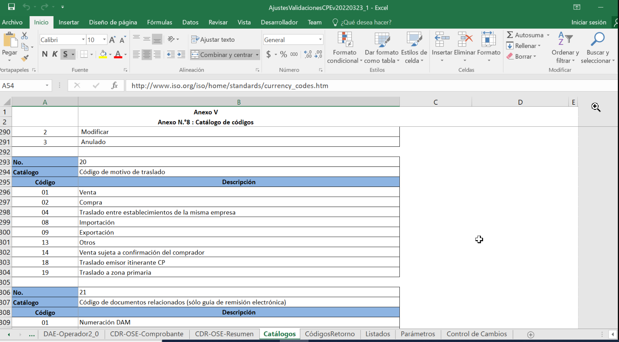Screen dimensions: 619x342
Task: Switch to the Datos ribbon tab
Action: [190, 22]
